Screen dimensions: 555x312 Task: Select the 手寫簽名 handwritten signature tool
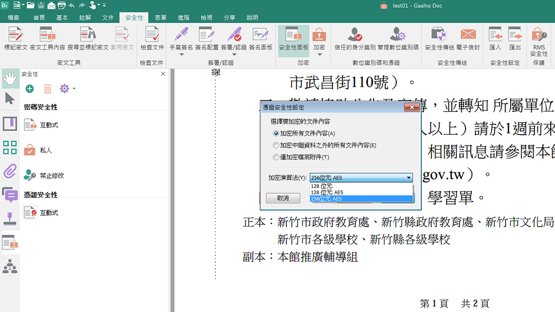(x=181, y=35)
